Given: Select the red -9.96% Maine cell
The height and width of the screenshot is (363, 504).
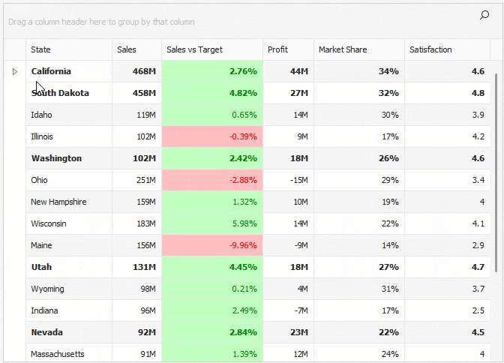Looking at the screenshot, I should point(211,245).
